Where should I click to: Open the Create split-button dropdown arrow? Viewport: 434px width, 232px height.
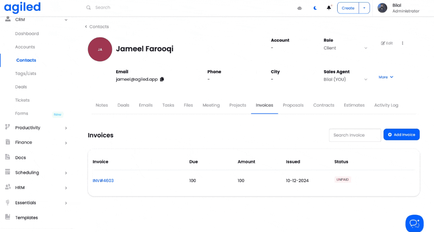click(x=364, y=8)
